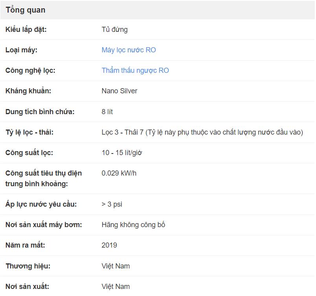The height and width of the screenshot is (296, 316).
Task: Click the Công nghệ lọc label
Action: coord(30,70)
